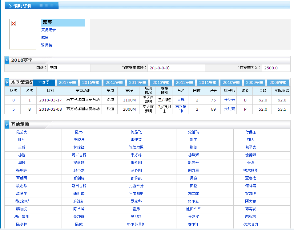Click arrow icon beside 其他骑师 header
This screenshot has width=294, height=230.
[7, 125]
